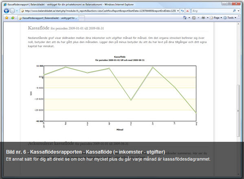This screenshot has height=179, width=244.
Task: Open the Tools menu dropdown
Action: click(x=230, y=18)
